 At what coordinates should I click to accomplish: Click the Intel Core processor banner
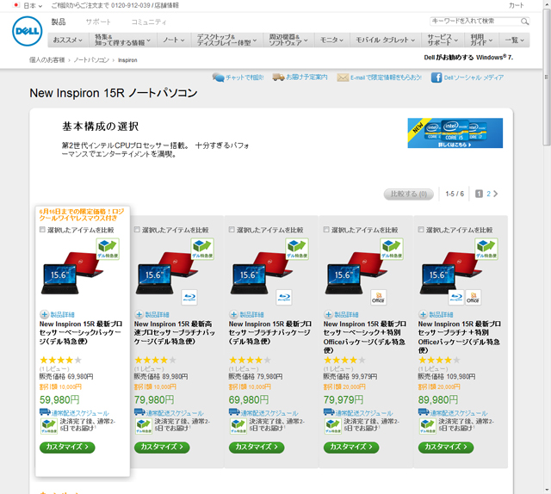[x=455, y=133]
